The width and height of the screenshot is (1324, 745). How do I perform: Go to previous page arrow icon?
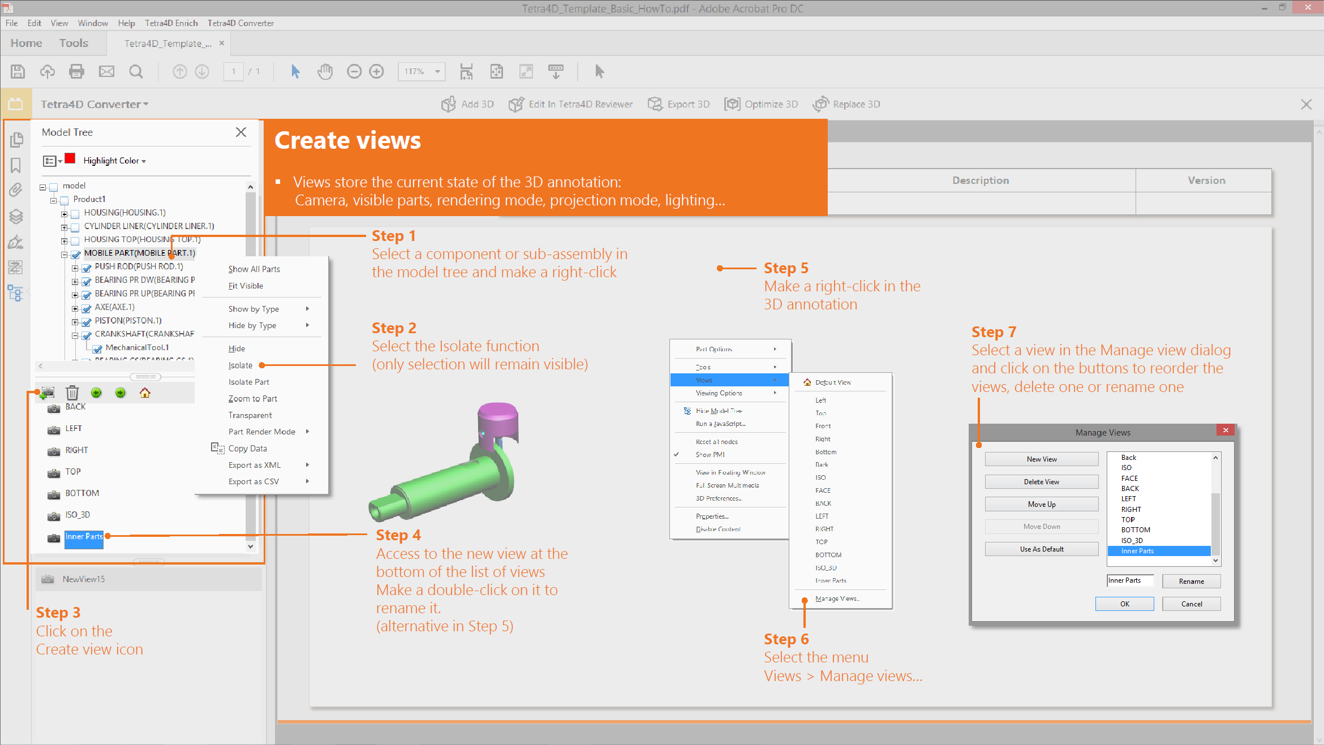tap(179, 71)
